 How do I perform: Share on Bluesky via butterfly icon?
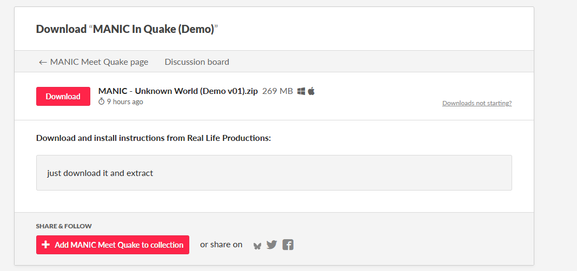[257, 245]
